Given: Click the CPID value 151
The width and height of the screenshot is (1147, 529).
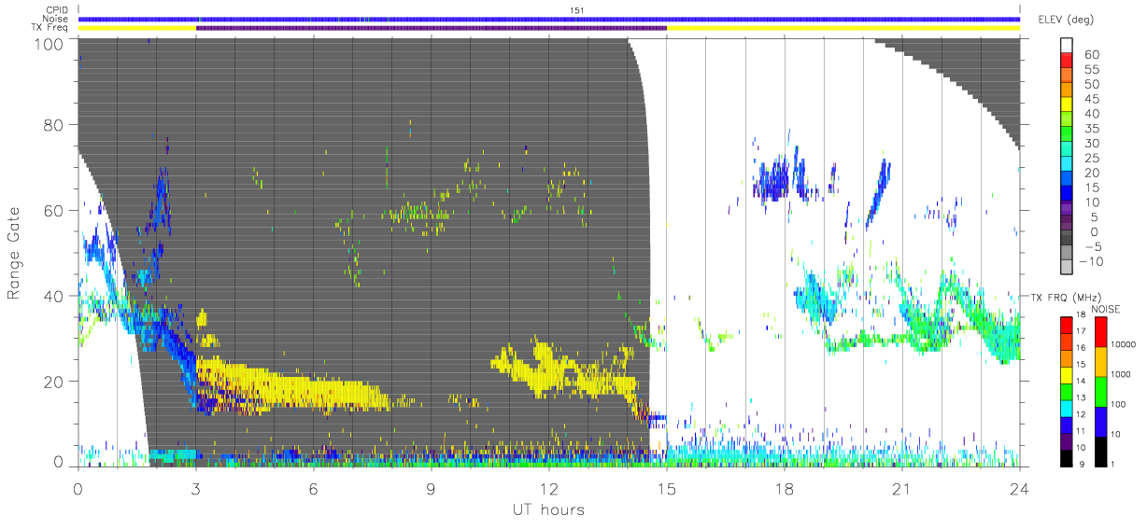Looking at the screenshot, I should tap(576, 10).
